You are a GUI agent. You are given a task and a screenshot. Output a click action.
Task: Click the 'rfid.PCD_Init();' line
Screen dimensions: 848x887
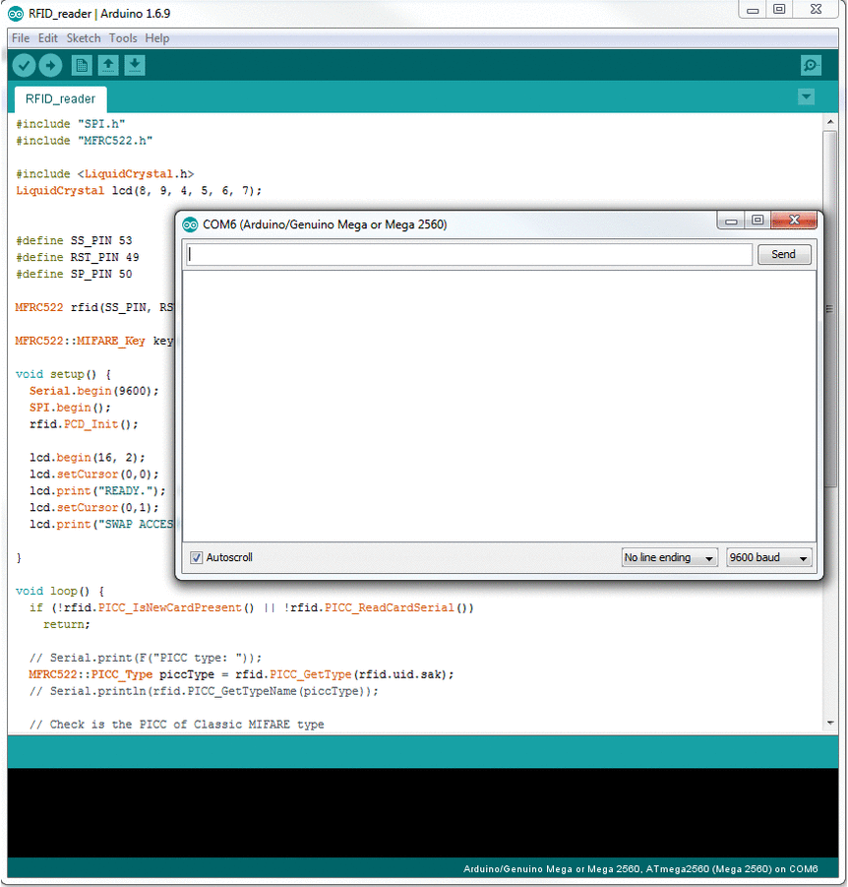click(x=84, y=424)
